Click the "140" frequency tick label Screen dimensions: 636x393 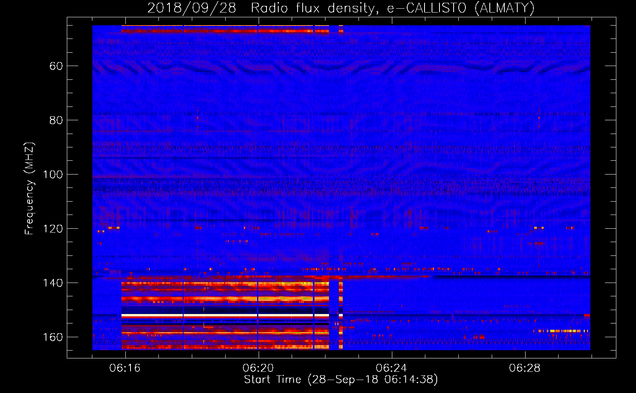tap(53, 283)
